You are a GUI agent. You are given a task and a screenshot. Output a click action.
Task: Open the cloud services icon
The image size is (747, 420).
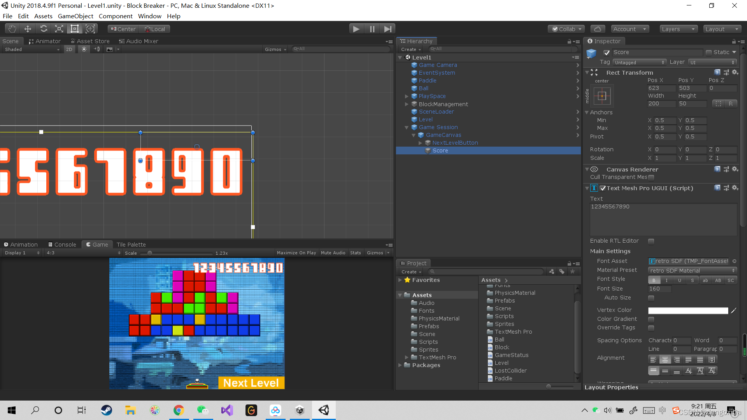[598, 29]
